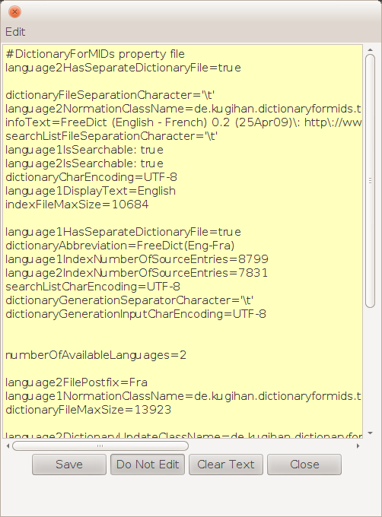Screen dimensions: 382x517
Task: Click the horizontal scrollbar thumb
Action: (100, 446)
